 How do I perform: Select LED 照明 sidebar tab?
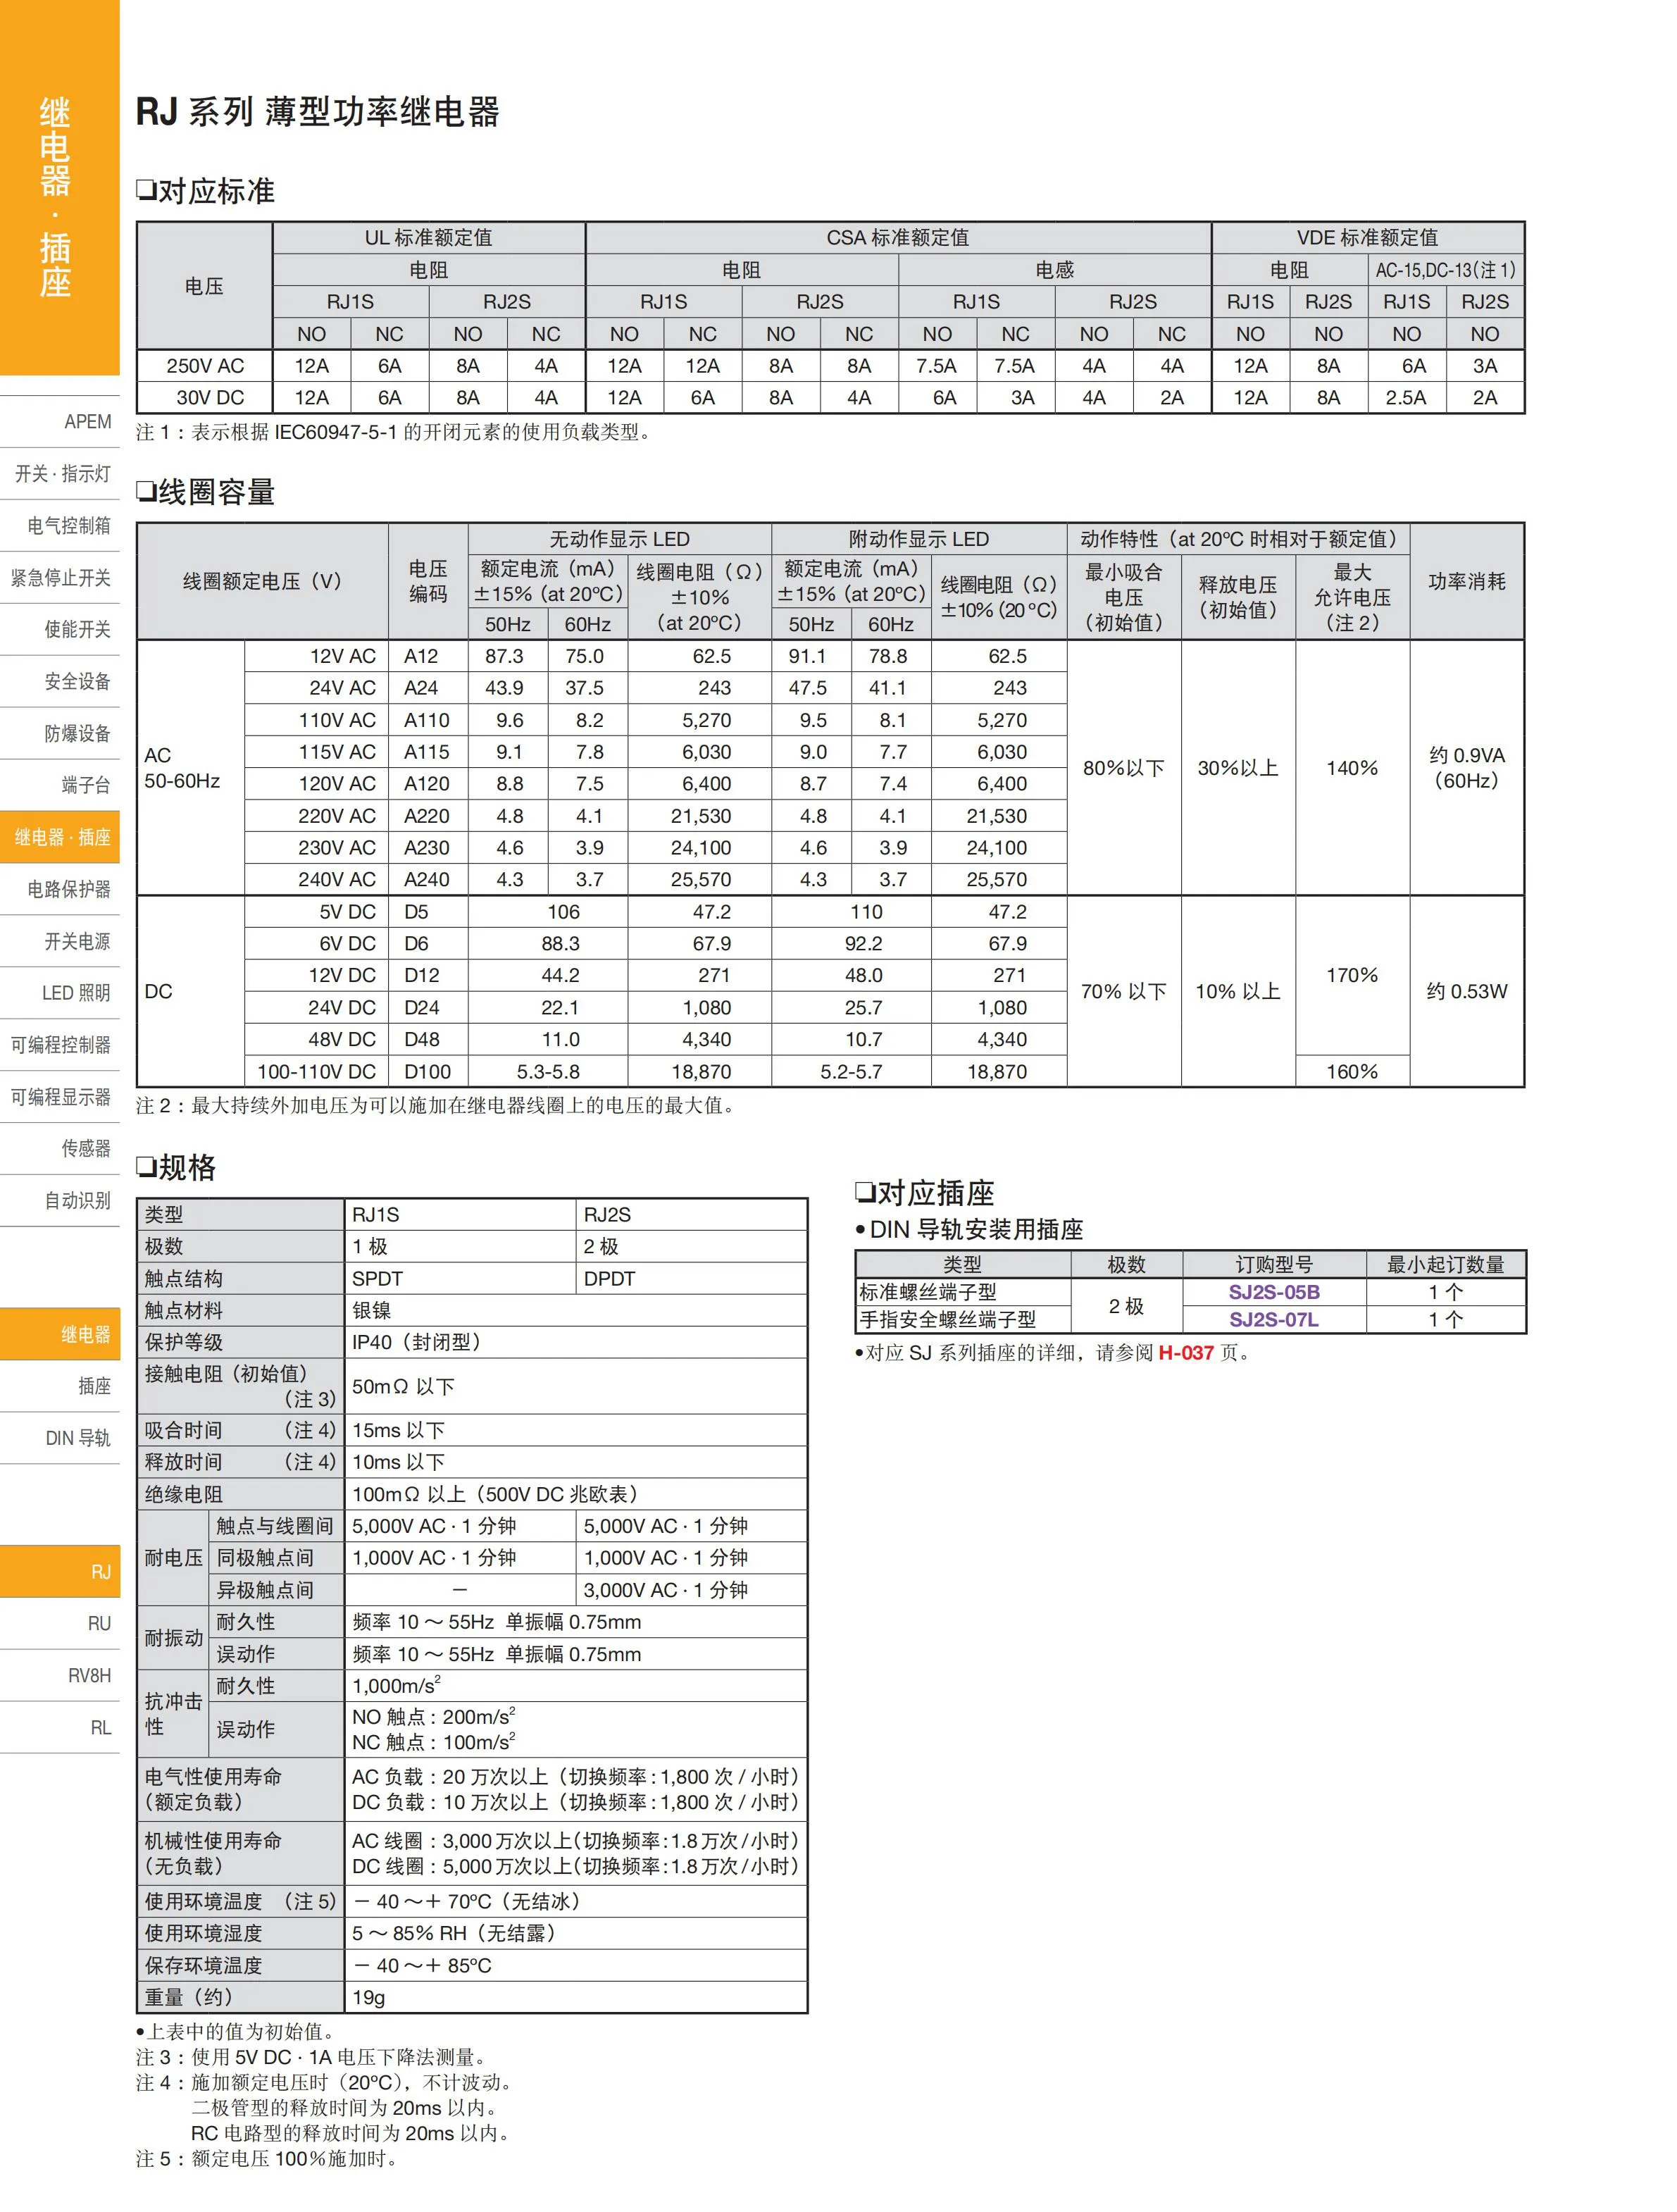[75, 993]
